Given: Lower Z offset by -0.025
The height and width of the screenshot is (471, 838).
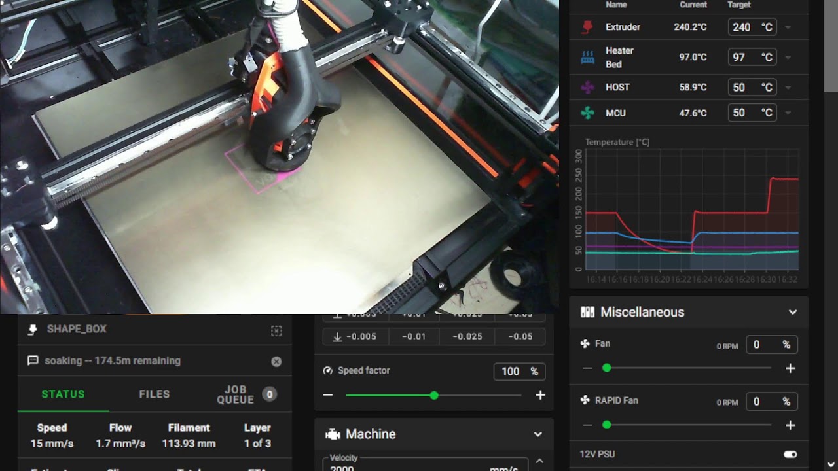Looking at the screenshot, I should pos(467,336).
